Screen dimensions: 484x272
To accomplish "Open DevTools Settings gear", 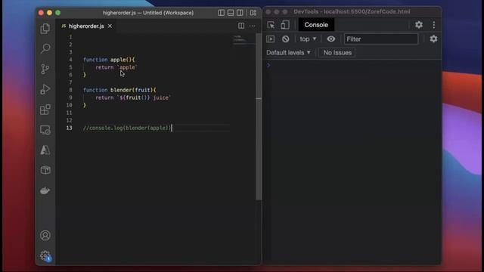I will (419, 25).
